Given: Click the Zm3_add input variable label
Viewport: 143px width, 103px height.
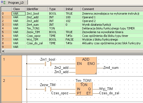Looking at the screenshot, I should (x=61, y=72).
